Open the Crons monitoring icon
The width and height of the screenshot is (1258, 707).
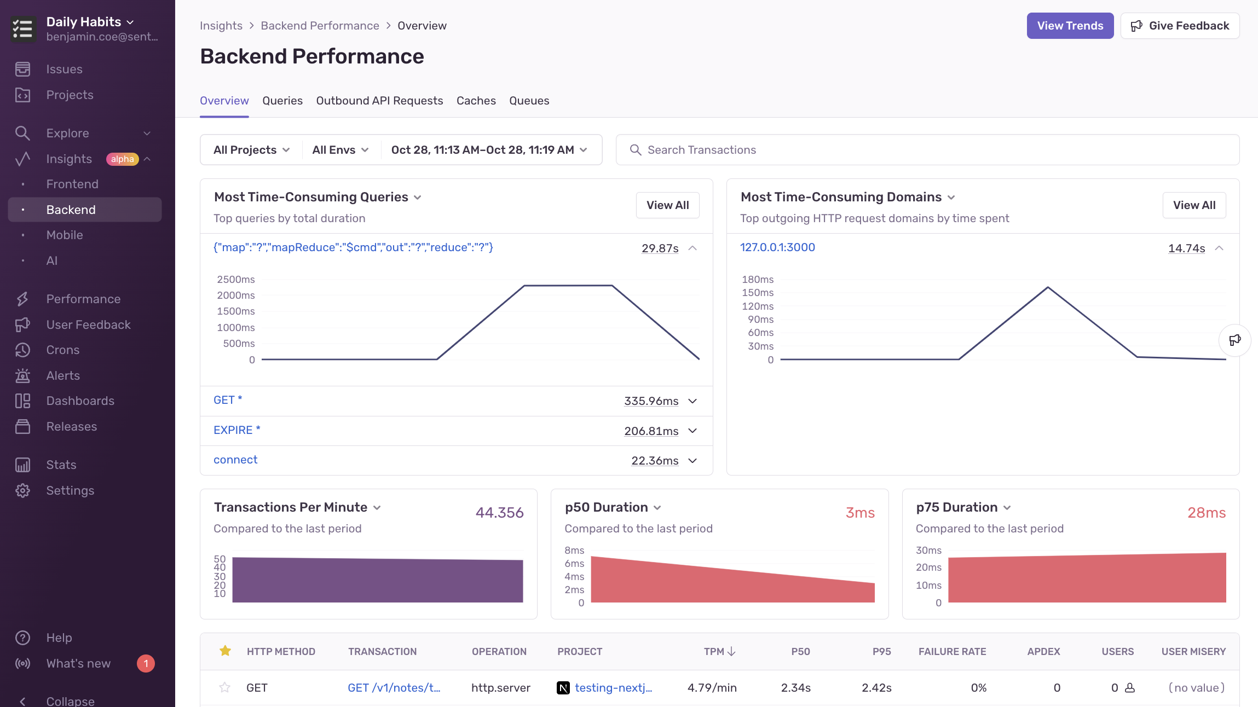click(22, 350)
